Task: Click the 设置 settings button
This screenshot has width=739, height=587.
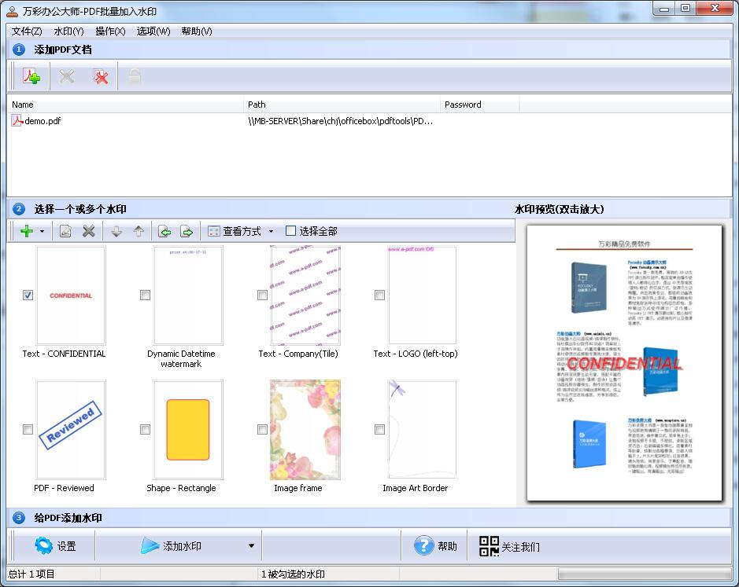Action: pos(55,546)
